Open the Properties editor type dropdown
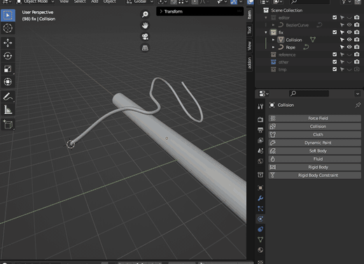This screenshot has width=364, height=264. coord(264,94)
